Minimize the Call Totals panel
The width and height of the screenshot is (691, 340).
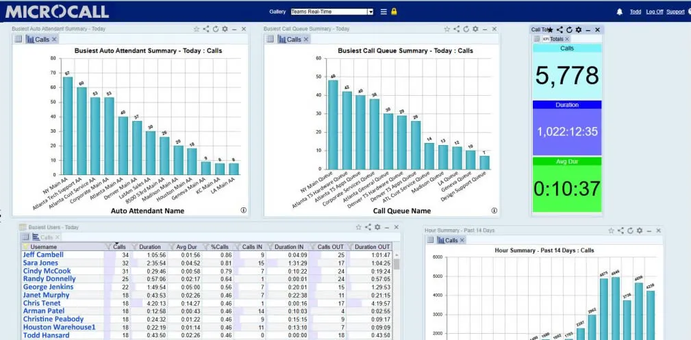588,30
